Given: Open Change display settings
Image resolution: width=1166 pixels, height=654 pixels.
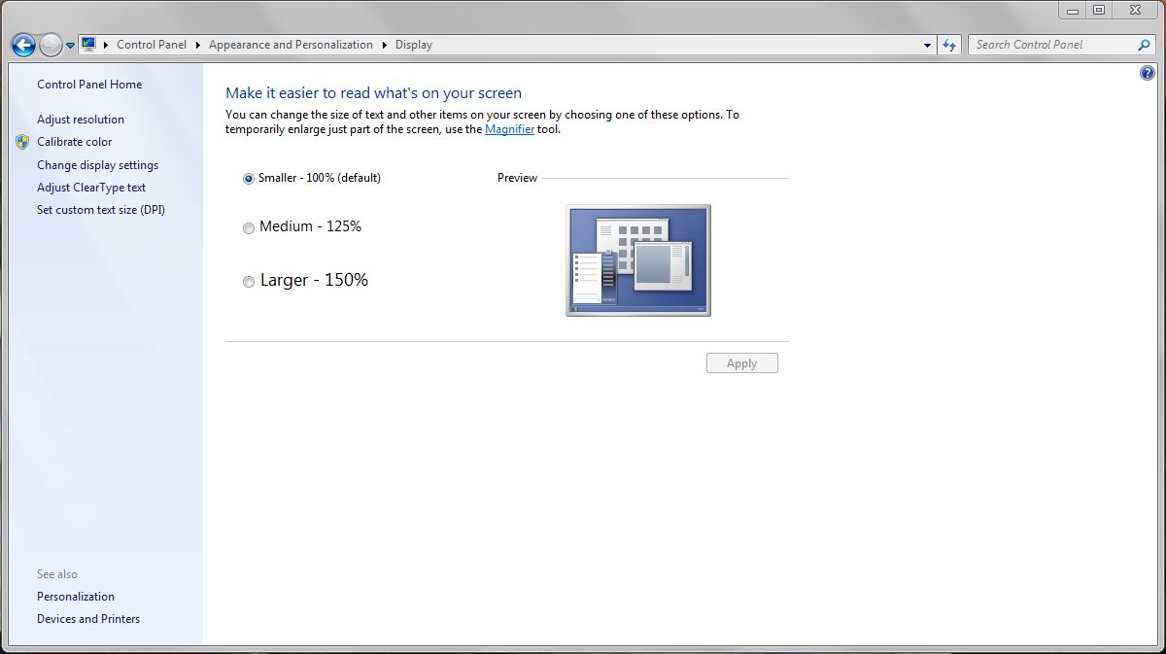Looking at the screenshot, I should [97, 165].
